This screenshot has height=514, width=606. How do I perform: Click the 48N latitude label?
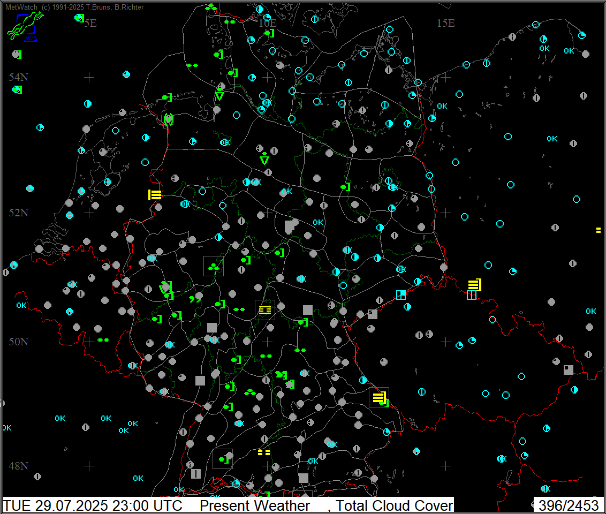click(19, 466)
